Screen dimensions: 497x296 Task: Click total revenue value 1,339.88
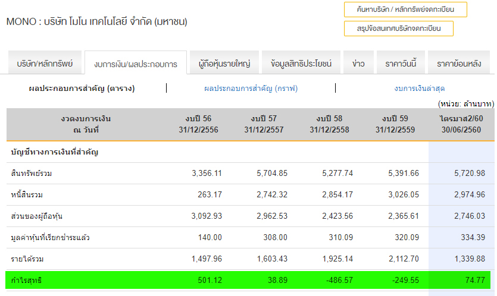[x=470, y=259]
